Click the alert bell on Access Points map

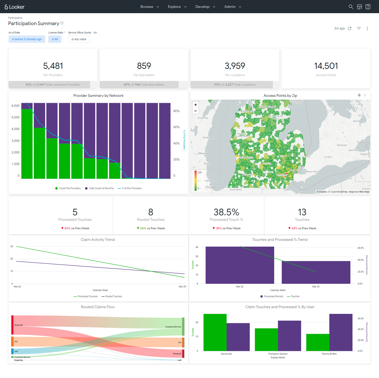(x=359, y=95)
